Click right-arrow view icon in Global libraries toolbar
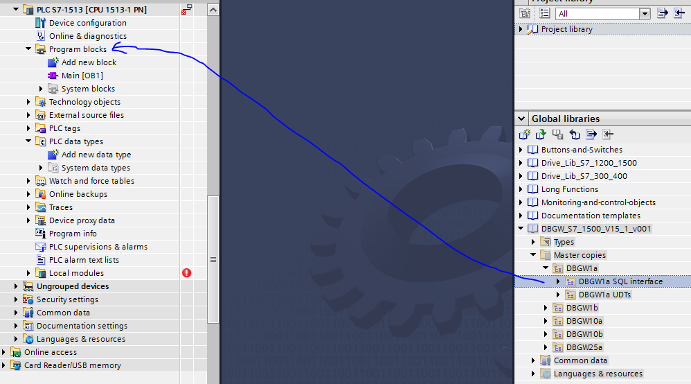 pyautogui.click(x=591, y=134)
